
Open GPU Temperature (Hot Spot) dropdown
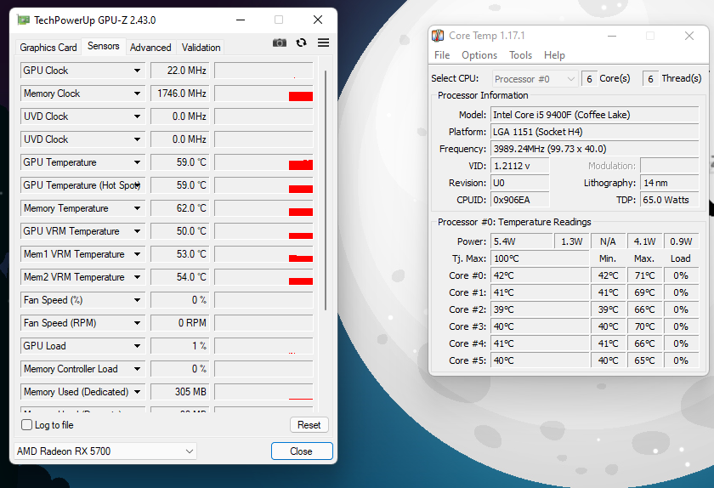(x=137, y=185)
